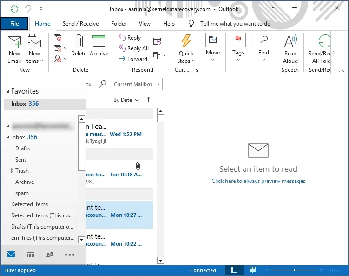The width and height of the screenshot is (349, 276).
Task: Click folder pane scroll down arrow
Action: 81,240
